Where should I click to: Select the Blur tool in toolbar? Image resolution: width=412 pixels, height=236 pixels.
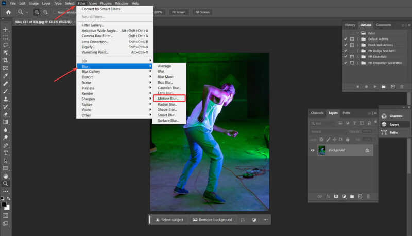(x=5, y=130)
